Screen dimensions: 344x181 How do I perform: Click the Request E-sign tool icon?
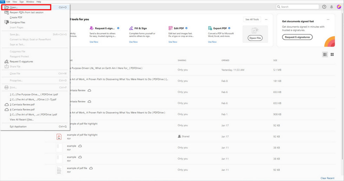[92, 28]
